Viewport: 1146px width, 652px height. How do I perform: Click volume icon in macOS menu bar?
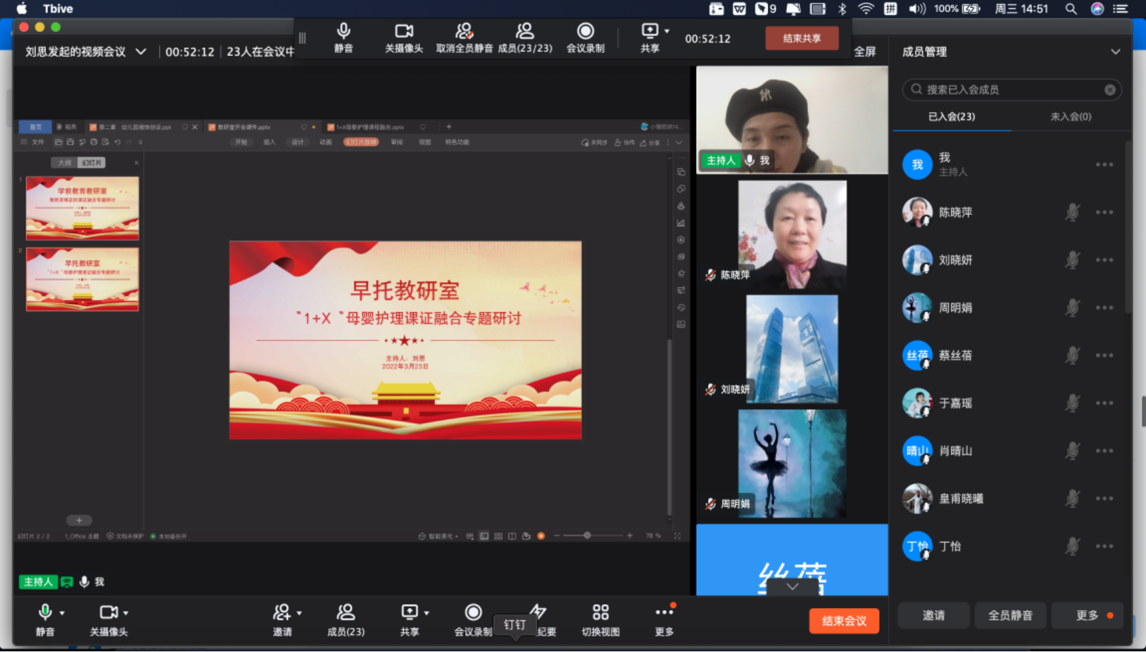(x=917, y=9)
